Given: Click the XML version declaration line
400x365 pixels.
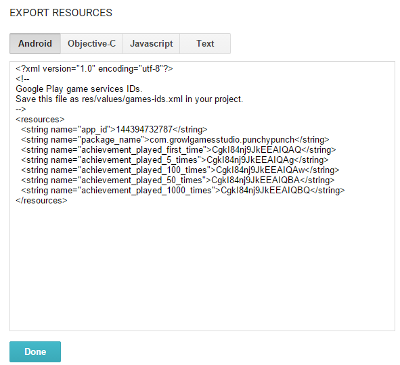Looking at the screenshot, I should pos(94,69).
